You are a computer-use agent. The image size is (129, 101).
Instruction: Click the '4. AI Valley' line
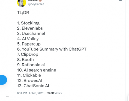click(x=28, y=39)
